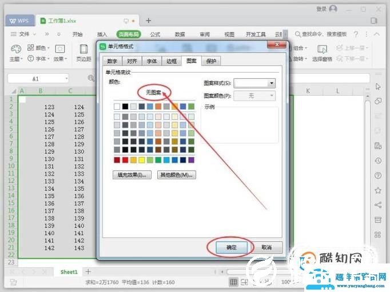Close the 单元格格式 dialog
Viewport: 390px width, 292px height.
[x=277, y=45]
